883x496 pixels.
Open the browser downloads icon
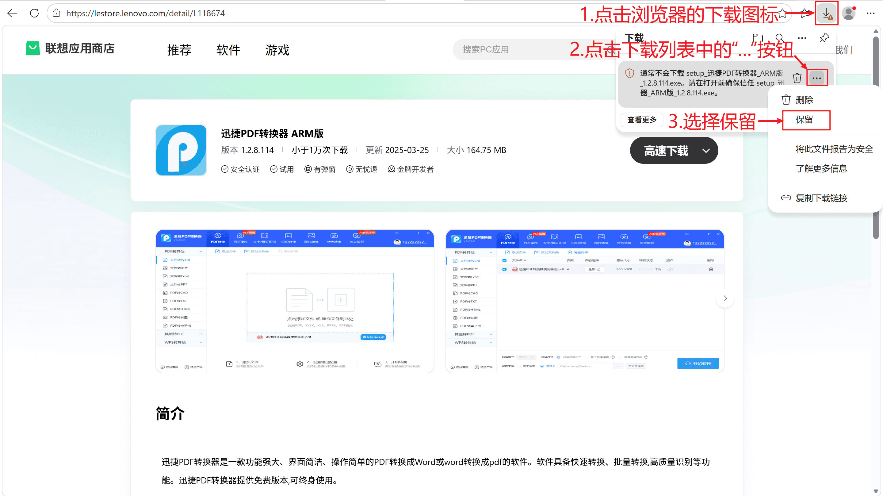pos(827,13)
